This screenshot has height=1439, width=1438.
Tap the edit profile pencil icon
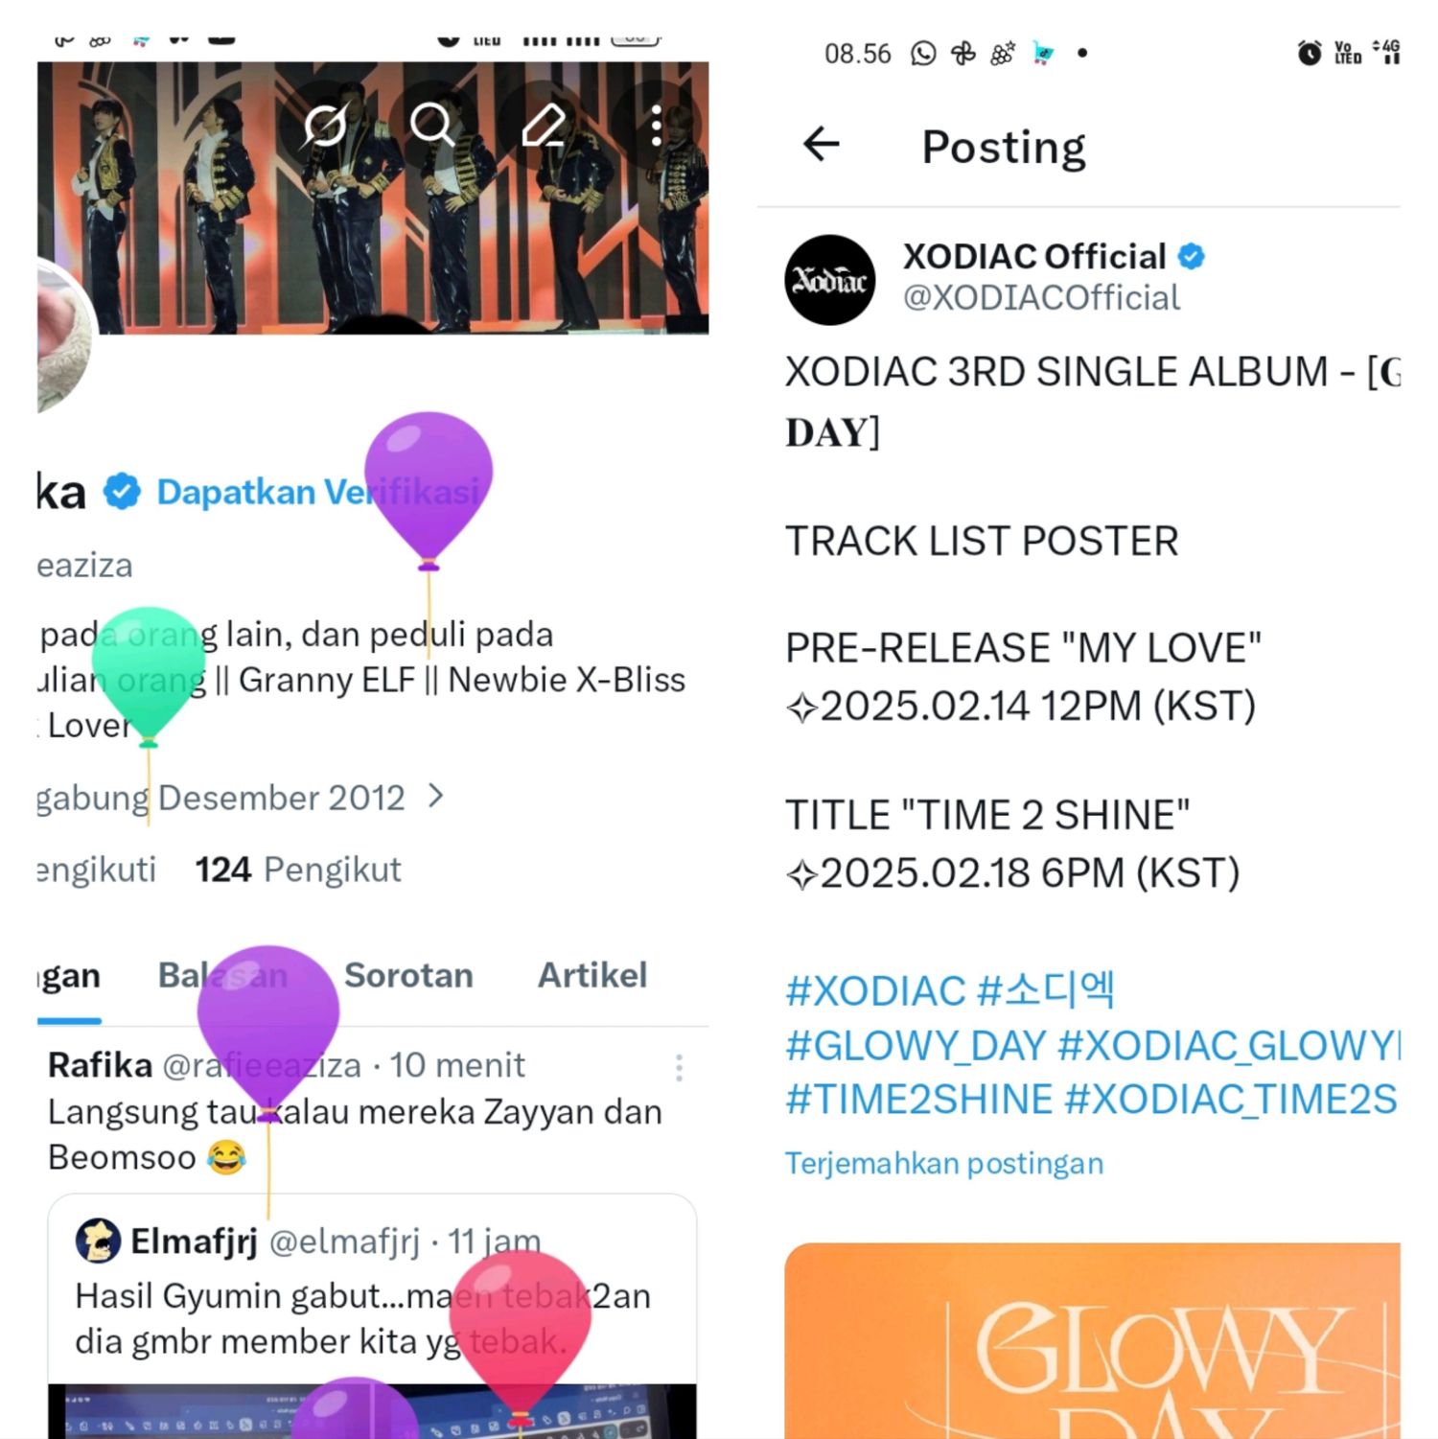pos(544,126)
